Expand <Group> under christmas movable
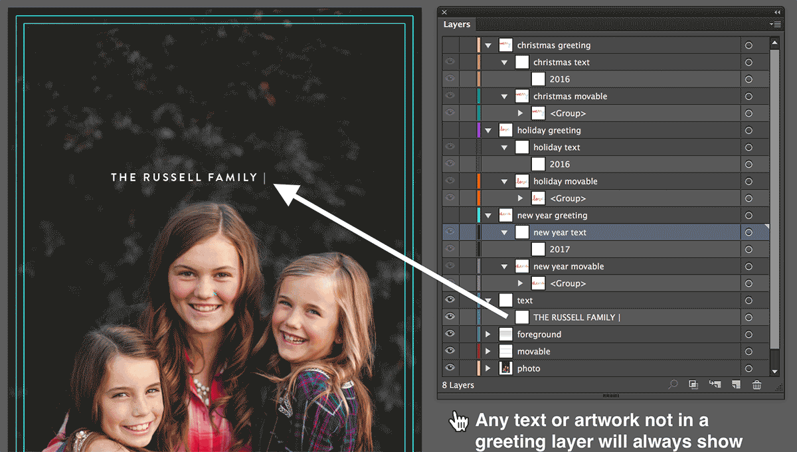 tap(521, 113)
